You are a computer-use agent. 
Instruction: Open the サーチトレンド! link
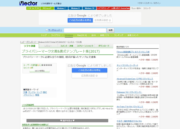click(x=55, y=30)
